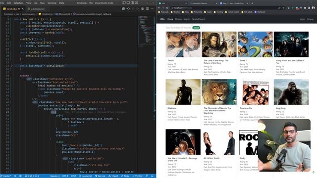Select the frontend breadcrumb segment
This screenshot has height=178, width=317.
click(8, 14)
